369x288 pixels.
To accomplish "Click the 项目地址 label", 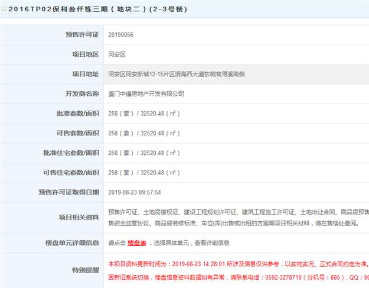I will pyautogui.click(x=86, y=75).
